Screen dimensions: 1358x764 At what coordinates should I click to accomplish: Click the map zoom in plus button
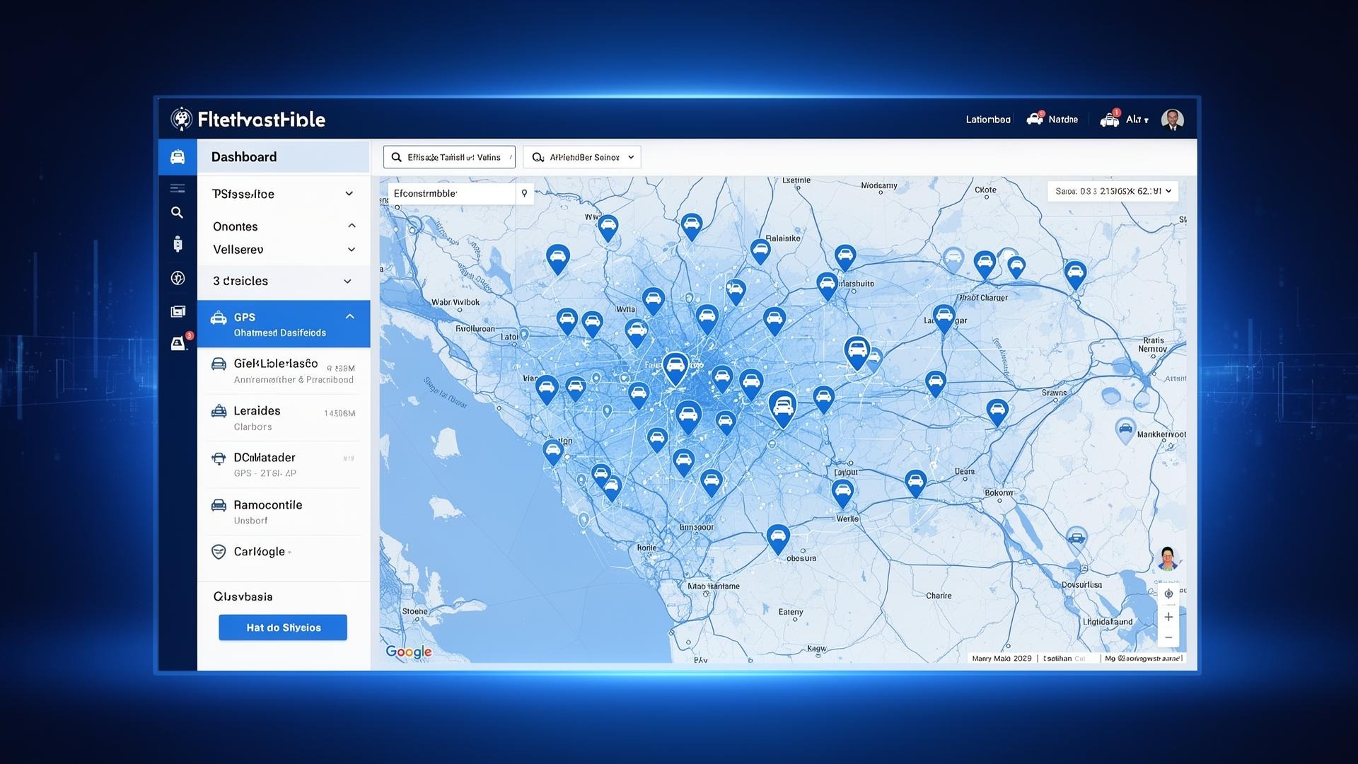[1168, 617]
